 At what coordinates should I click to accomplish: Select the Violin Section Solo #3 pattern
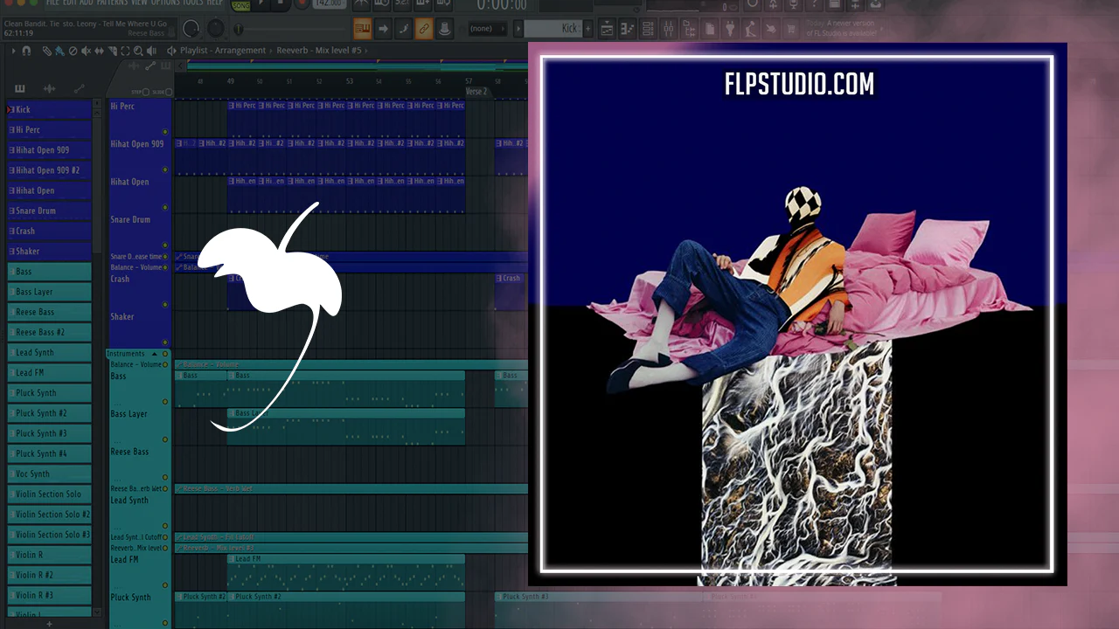[49, 535]
